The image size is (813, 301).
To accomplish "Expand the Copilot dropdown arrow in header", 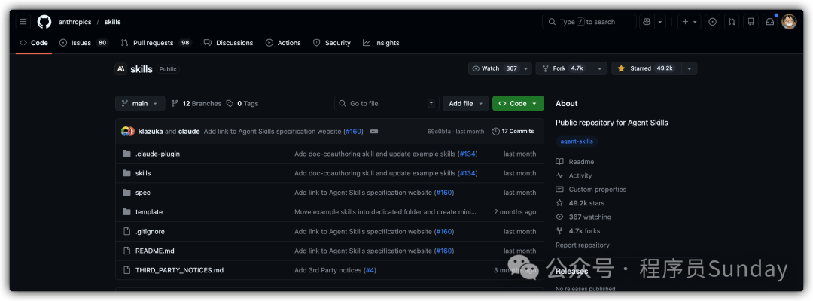I will click(660, 22).
